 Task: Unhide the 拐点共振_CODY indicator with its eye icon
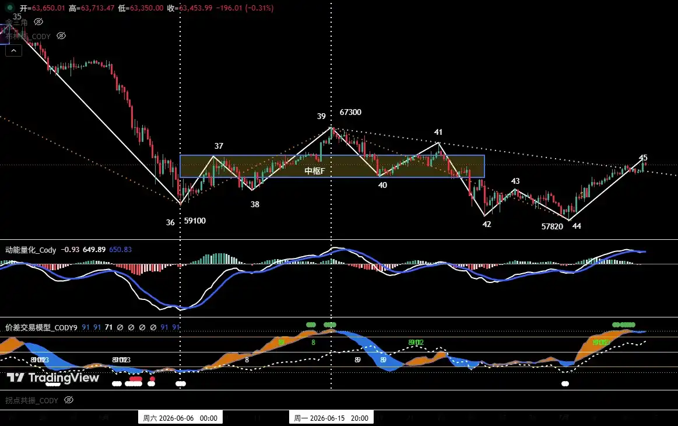click(68, 400)
